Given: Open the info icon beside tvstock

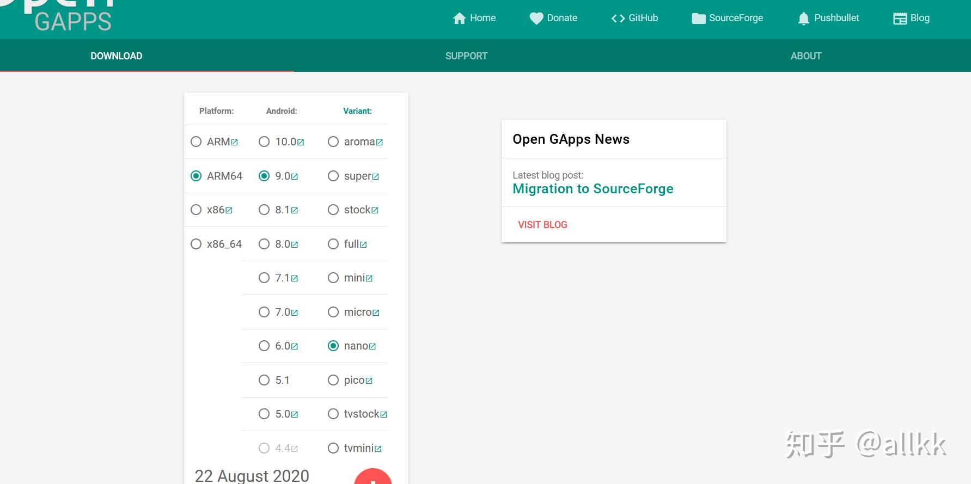Looking at the screenshot, I should 383,415.
